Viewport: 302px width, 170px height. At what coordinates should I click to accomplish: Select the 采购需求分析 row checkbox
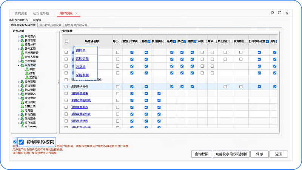(66, 87)
